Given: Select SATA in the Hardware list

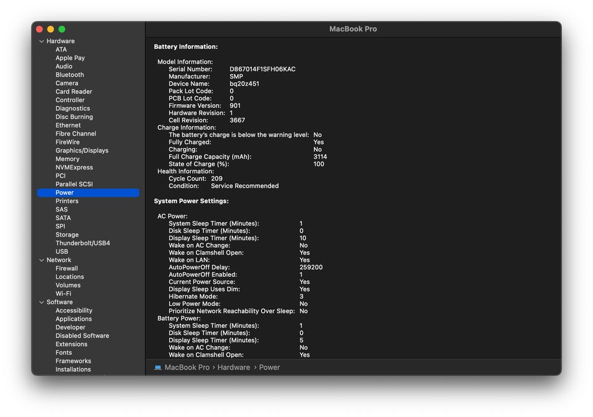Looking at the screenshot, I should point(63,218).
